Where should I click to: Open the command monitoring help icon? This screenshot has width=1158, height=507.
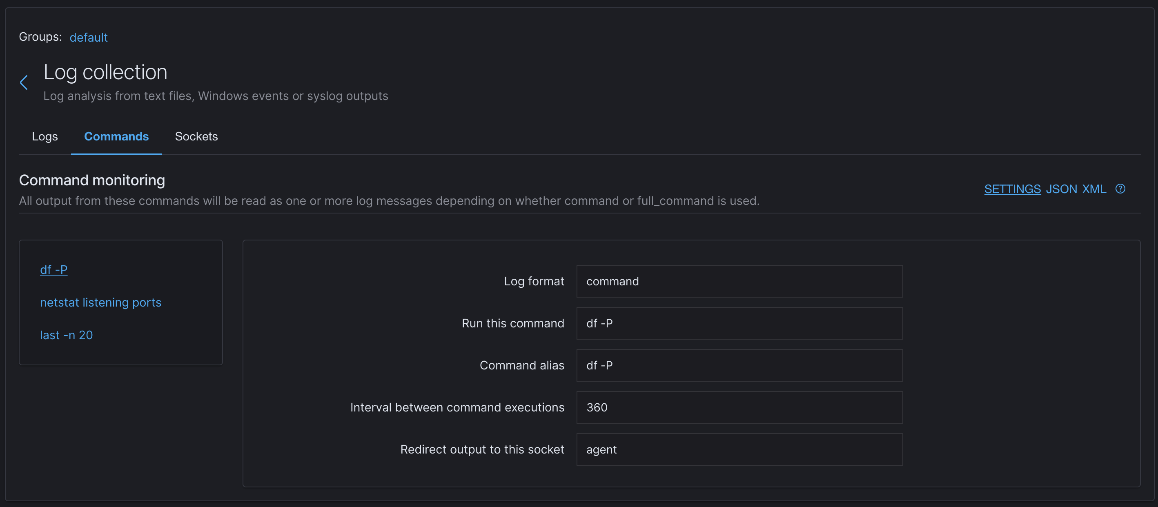[1120, 189]
